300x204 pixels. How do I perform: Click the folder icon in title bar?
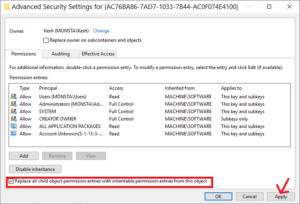(x=7, y=7)
